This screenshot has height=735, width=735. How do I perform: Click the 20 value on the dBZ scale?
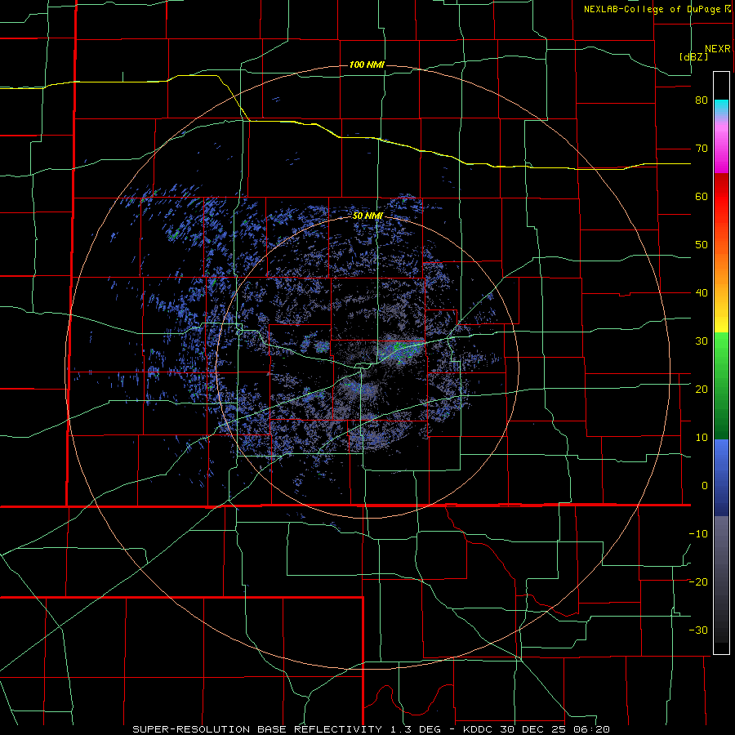pos(702,389)
